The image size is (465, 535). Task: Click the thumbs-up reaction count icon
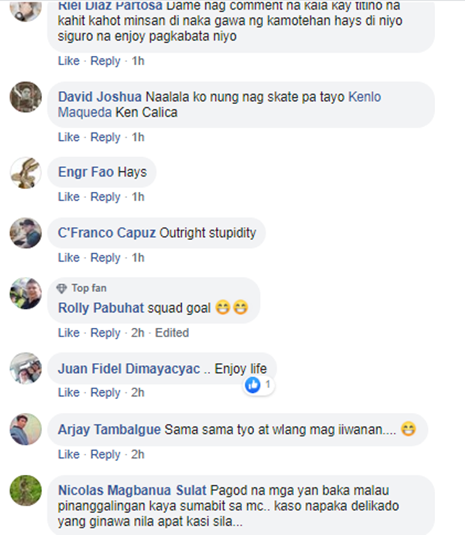click(252, 385)
